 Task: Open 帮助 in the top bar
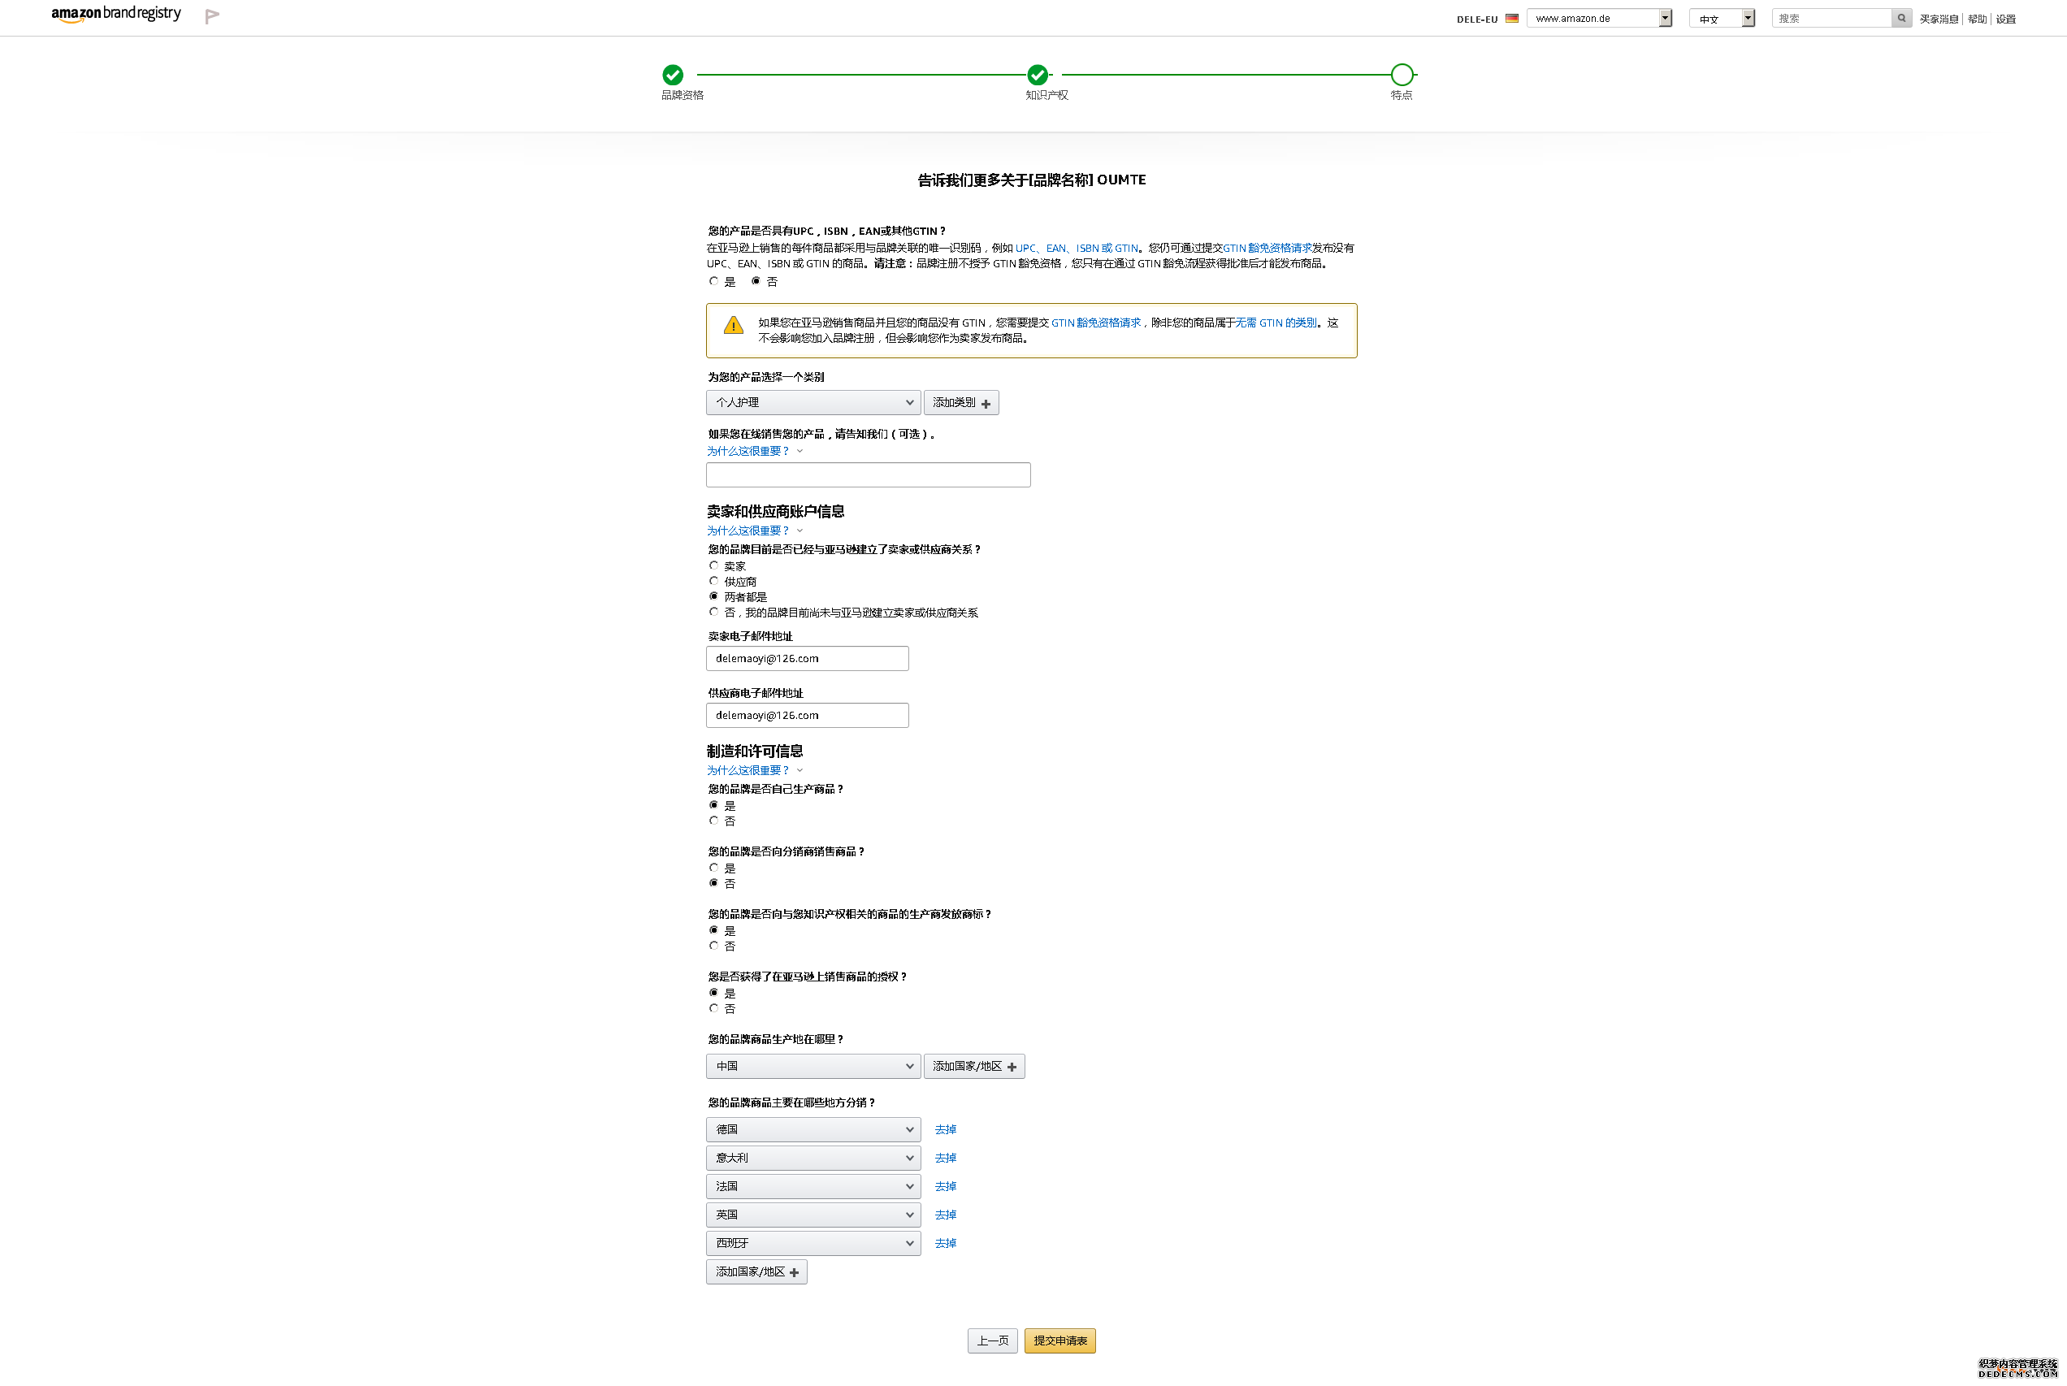1978,19
